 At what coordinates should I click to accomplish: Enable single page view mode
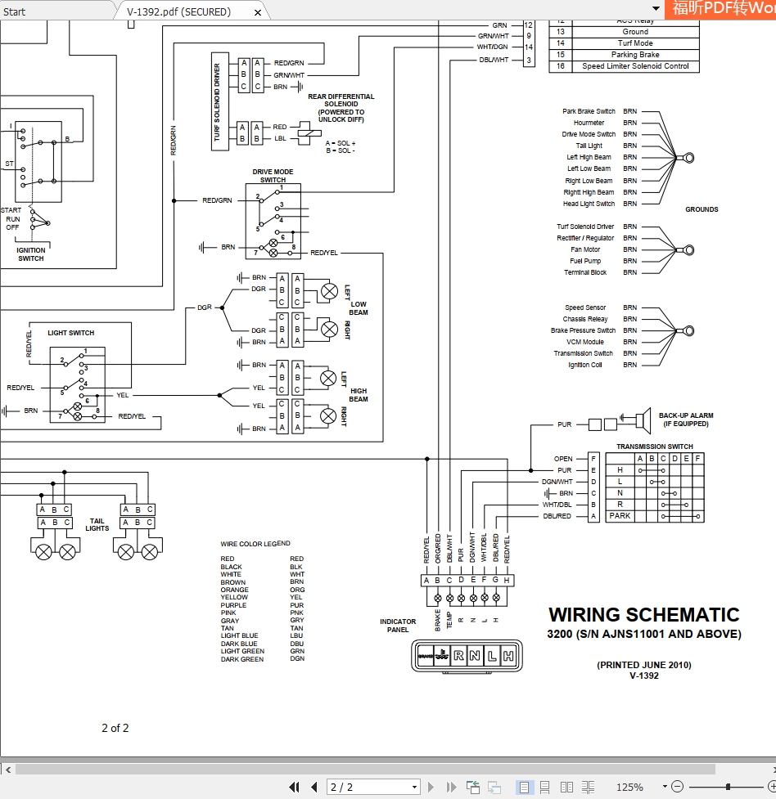(x=525, y=787)
